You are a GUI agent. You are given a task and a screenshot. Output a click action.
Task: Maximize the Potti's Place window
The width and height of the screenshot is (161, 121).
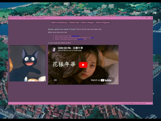(x=147, y=18)
